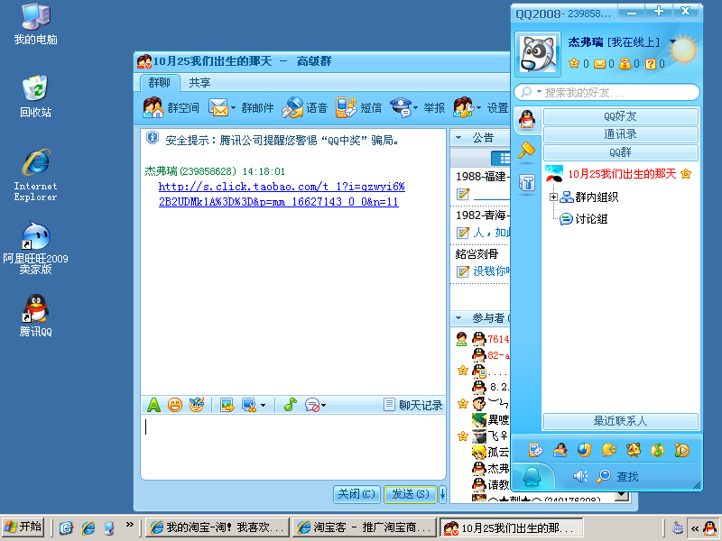Click the question mark icon in QQ header

[650, 64]
